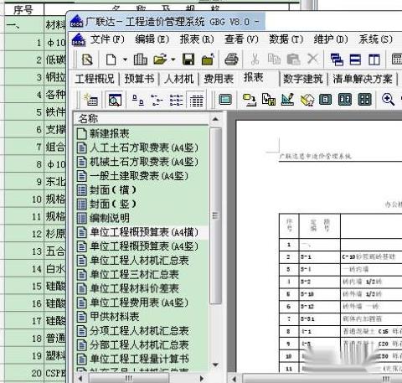
Task: Open the 文件(F) menu
Action: pyautogui.click(x=107, y=39)
